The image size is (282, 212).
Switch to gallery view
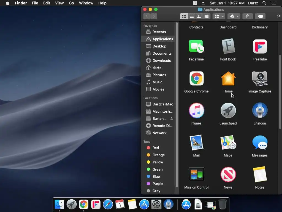point(207,16)
